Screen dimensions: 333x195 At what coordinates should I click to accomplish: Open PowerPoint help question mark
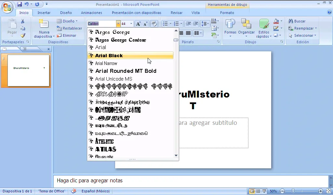tap(329, 12)
